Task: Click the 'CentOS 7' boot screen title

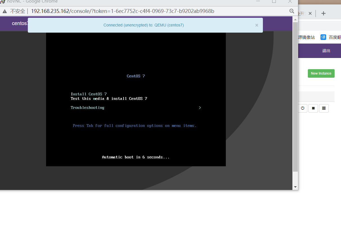Action: (x=136, y=76)
